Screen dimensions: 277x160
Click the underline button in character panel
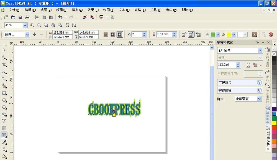tap(248, 65)
